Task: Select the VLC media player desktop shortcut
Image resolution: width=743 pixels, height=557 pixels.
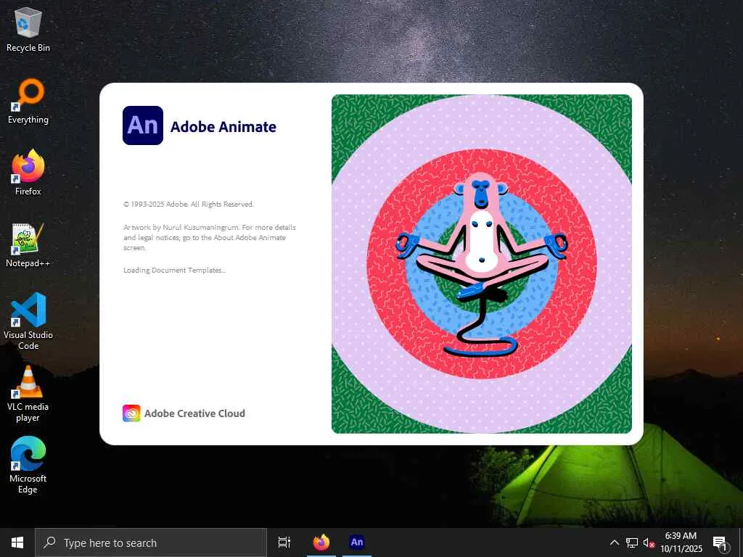Action: click(28, 394)
